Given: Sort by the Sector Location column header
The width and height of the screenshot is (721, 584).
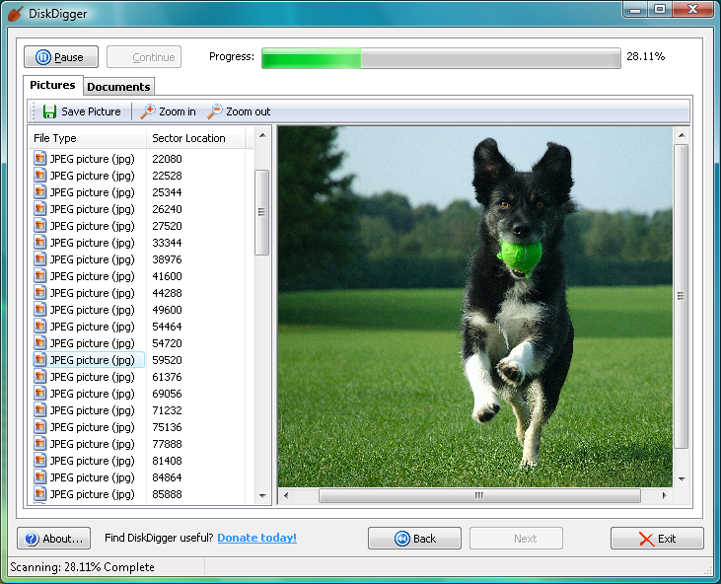Looking at the screenshot, I should pos(195,138).
